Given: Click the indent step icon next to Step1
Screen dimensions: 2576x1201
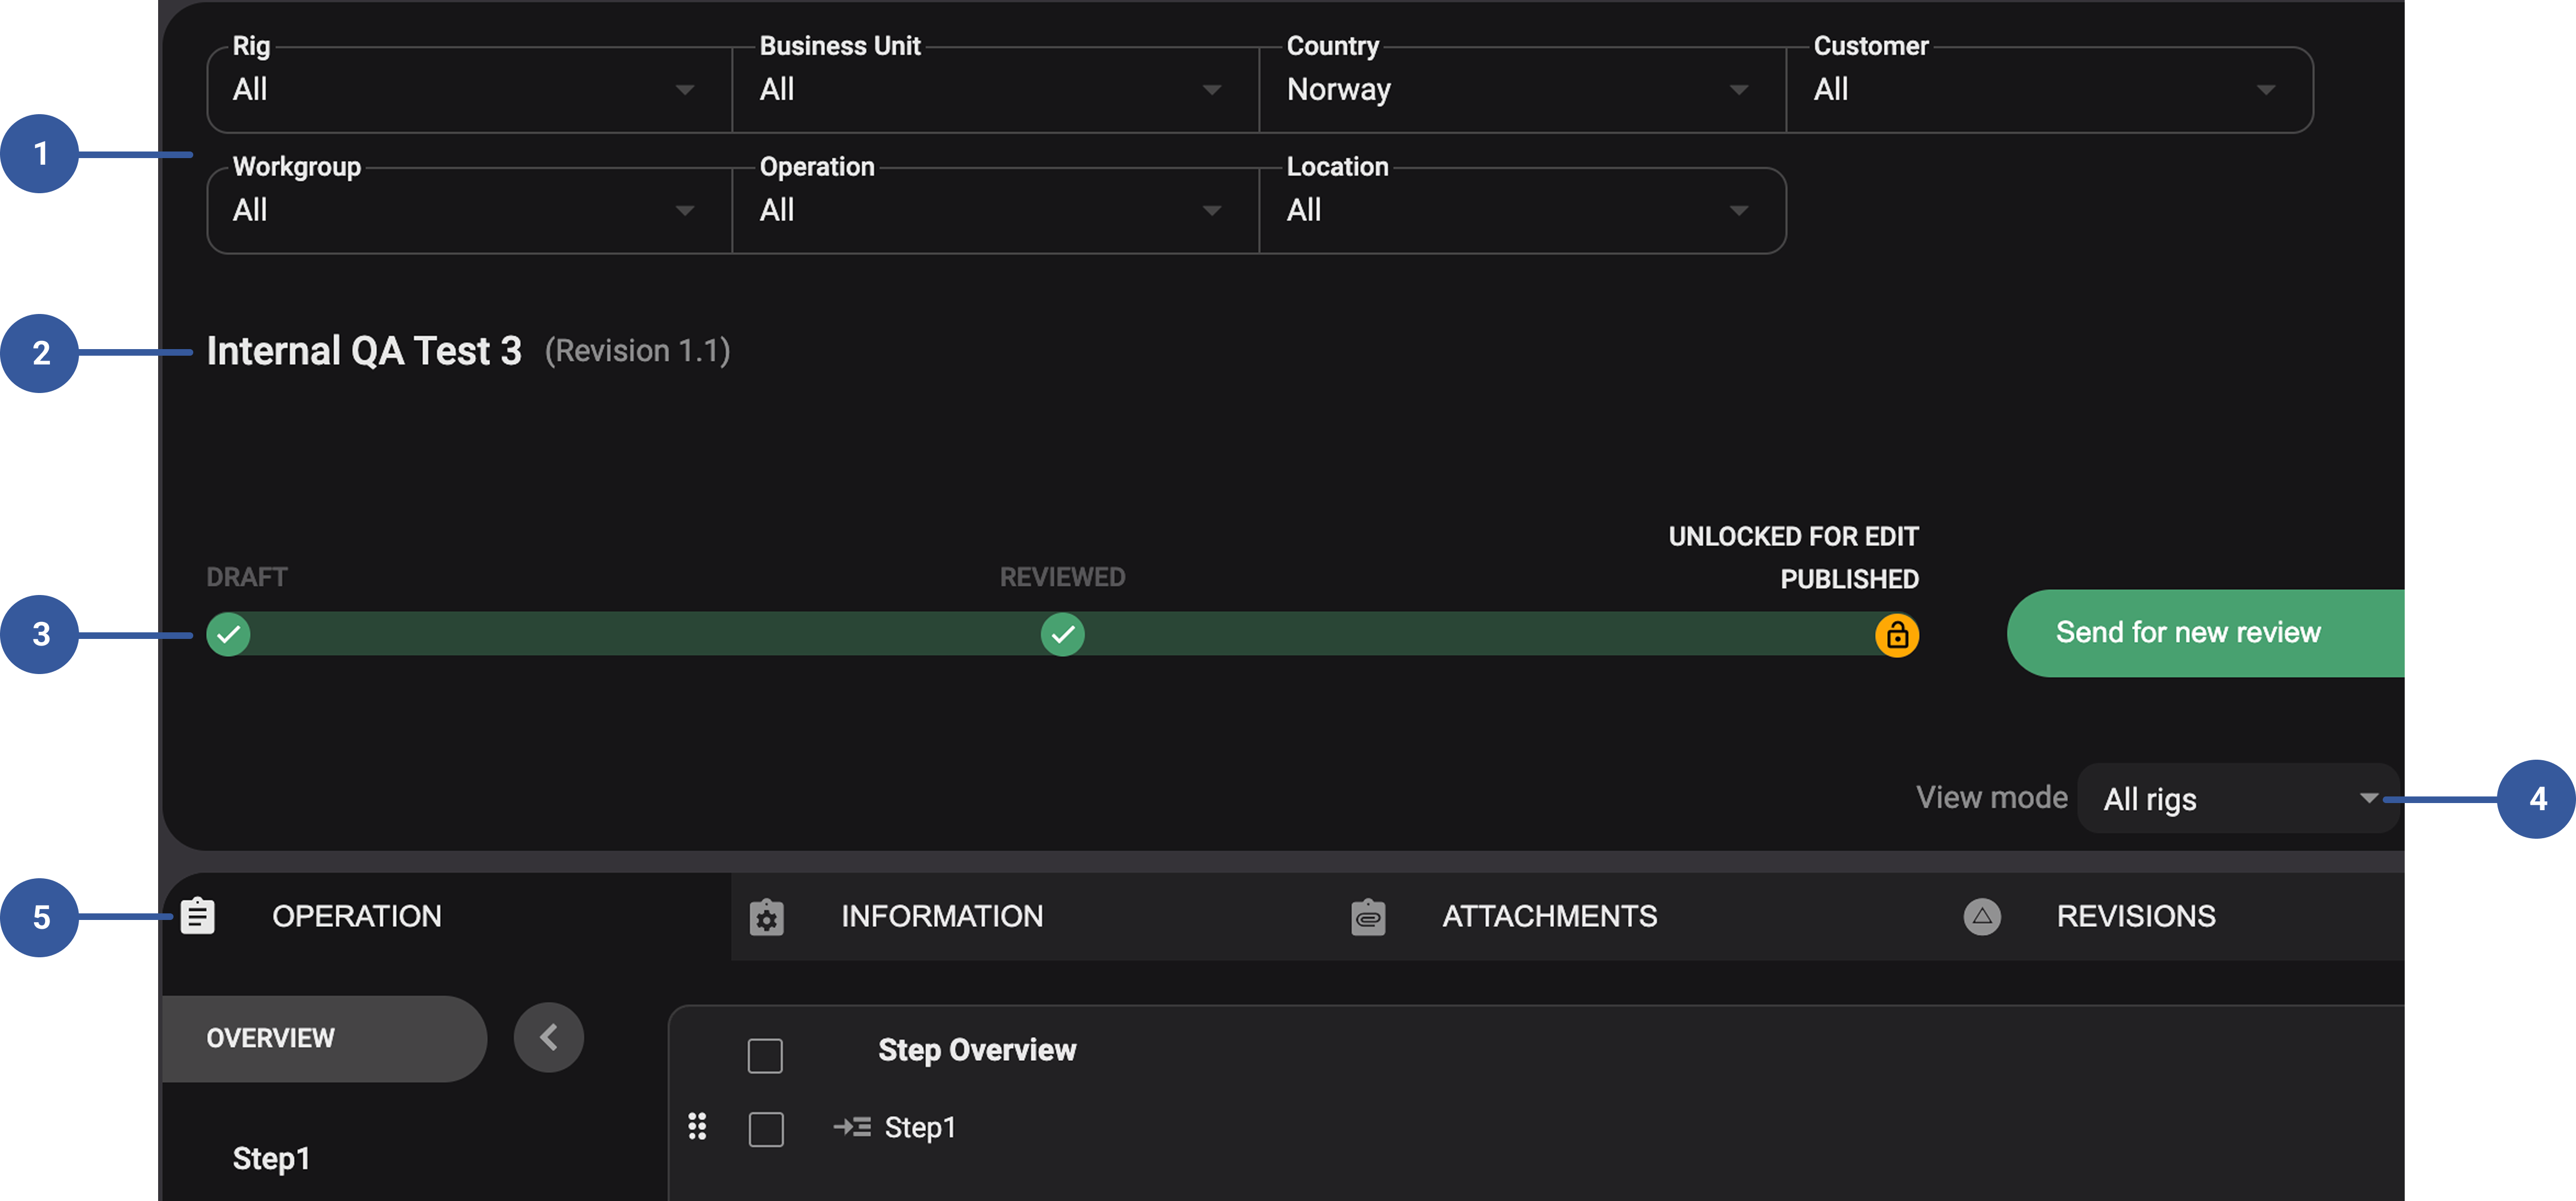Looking at the screenshot, I should pos(851,1126).
